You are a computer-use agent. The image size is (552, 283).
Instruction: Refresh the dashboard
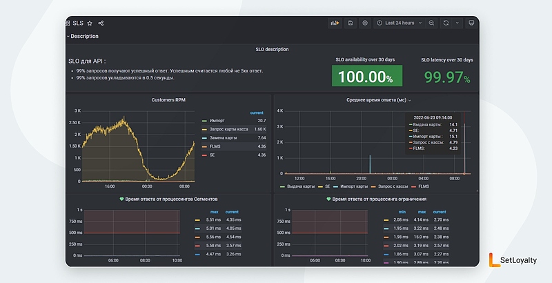(x=446, y=23)
